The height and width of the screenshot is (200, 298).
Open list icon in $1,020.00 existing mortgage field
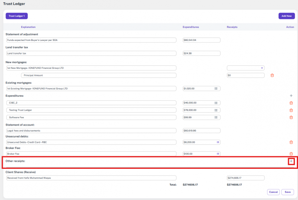tap(216, 89)
